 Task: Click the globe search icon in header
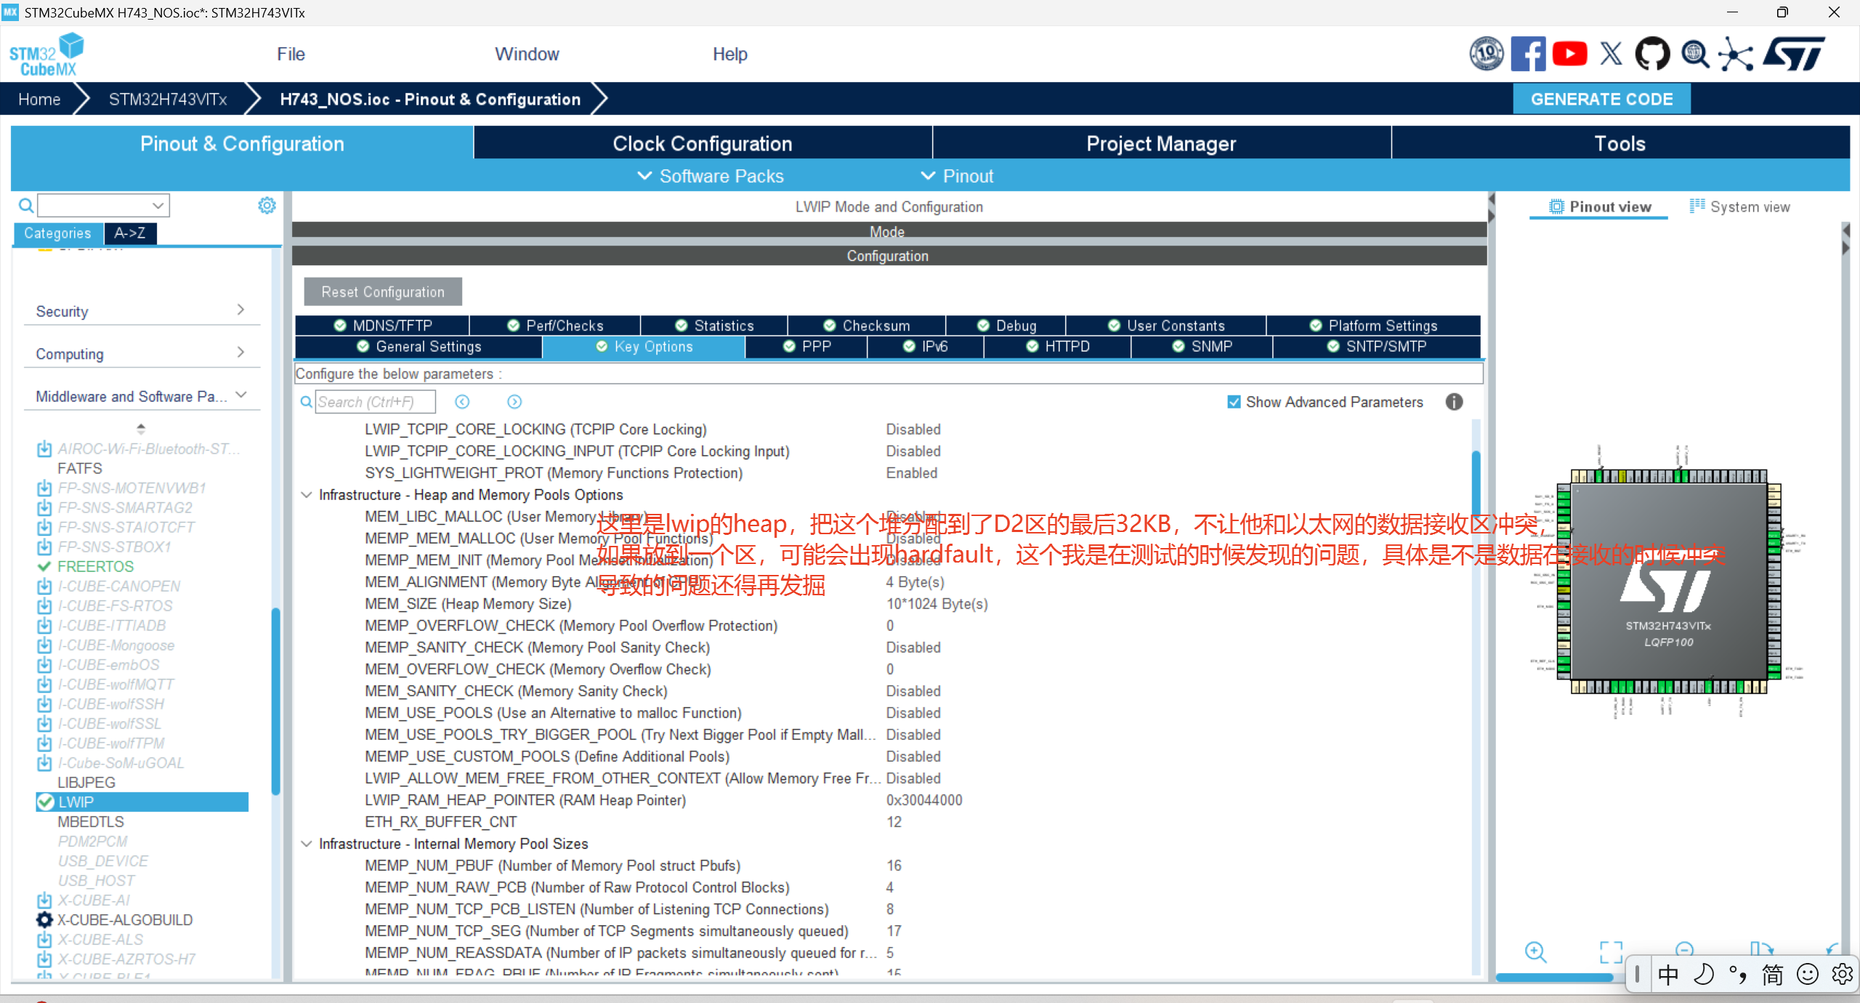[1695, 54]
